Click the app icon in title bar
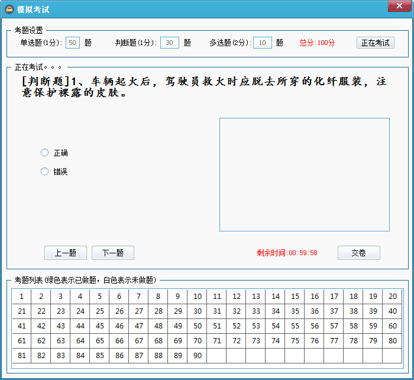The height and width of the screenshot is (380, 414). point(9,9)
